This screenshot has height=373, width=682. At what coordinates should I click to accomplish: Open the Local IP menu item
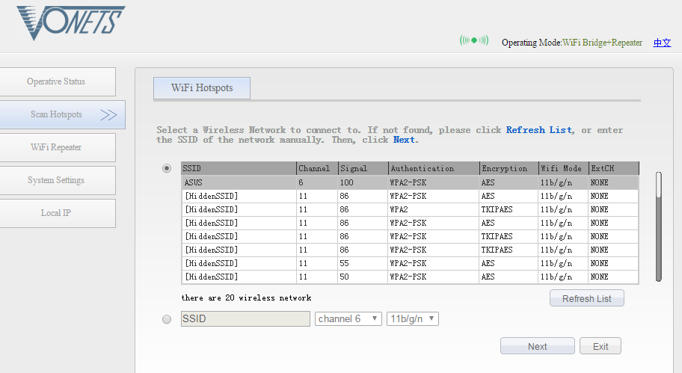[x=58, y=214]
